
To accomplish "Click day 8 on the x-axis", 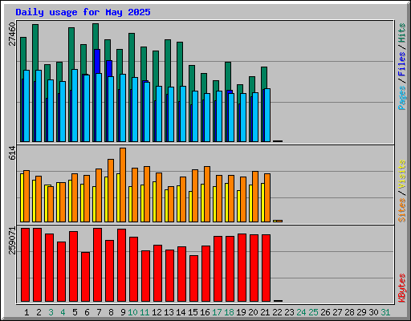I will pyautogui.click(x=111, y=312).
